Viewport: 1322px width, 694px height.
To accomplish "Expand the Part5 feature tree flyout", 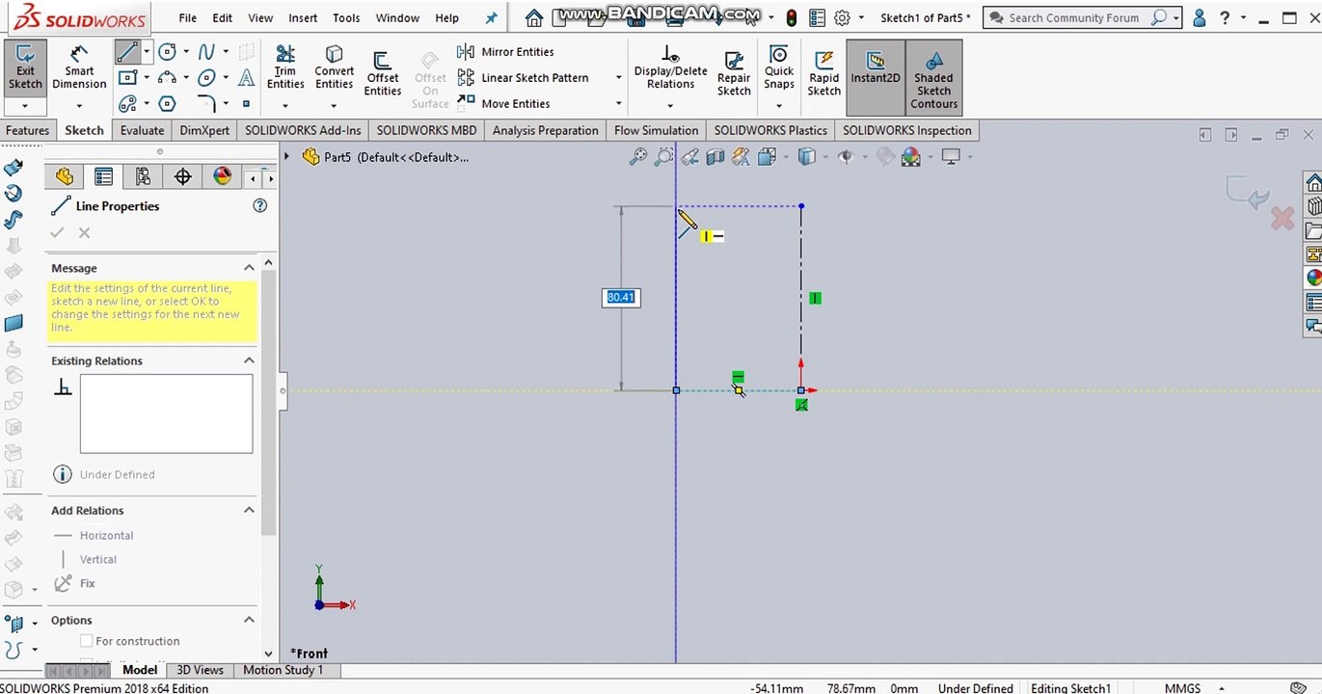I will click(x=286, y=156).
